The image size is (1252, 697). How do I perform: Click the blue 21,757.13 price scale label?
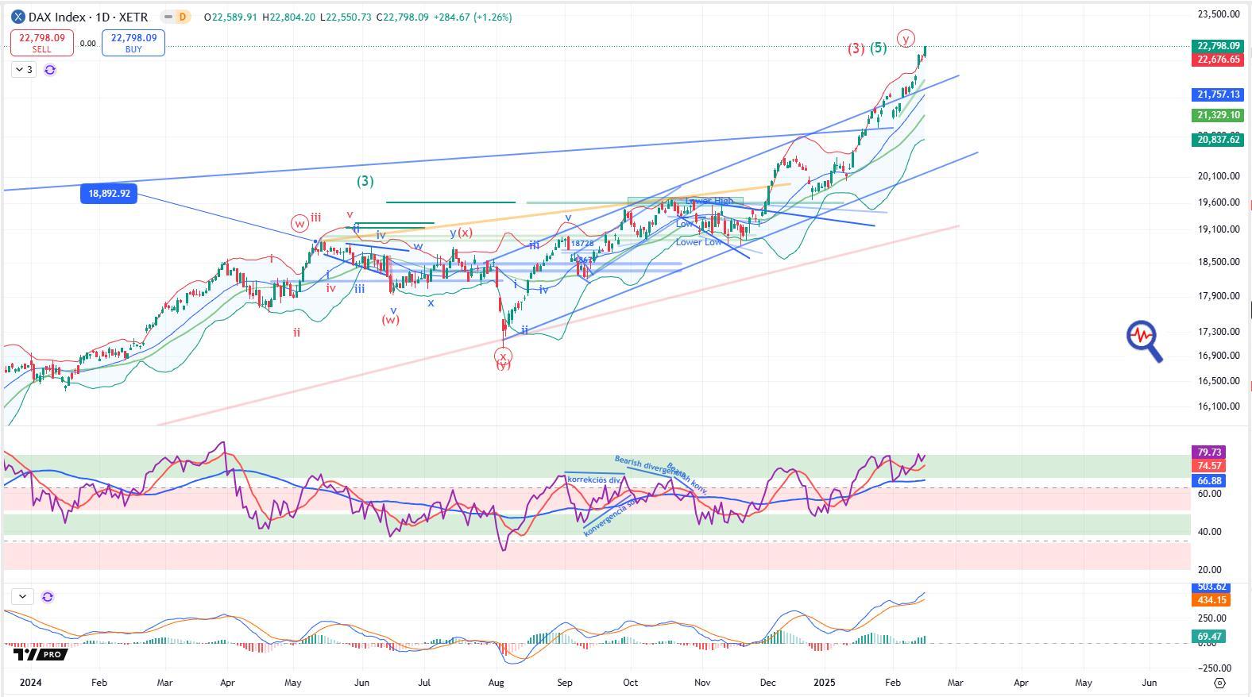click(1219, 94)
